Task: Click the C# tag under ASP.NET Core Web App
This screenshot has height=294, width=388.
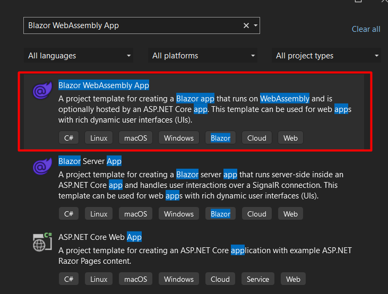Action: click(x=68, y=279)
